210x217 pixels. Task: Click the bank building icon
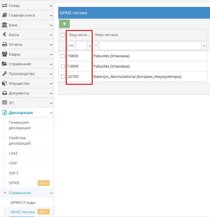click(x=5, y=25)
